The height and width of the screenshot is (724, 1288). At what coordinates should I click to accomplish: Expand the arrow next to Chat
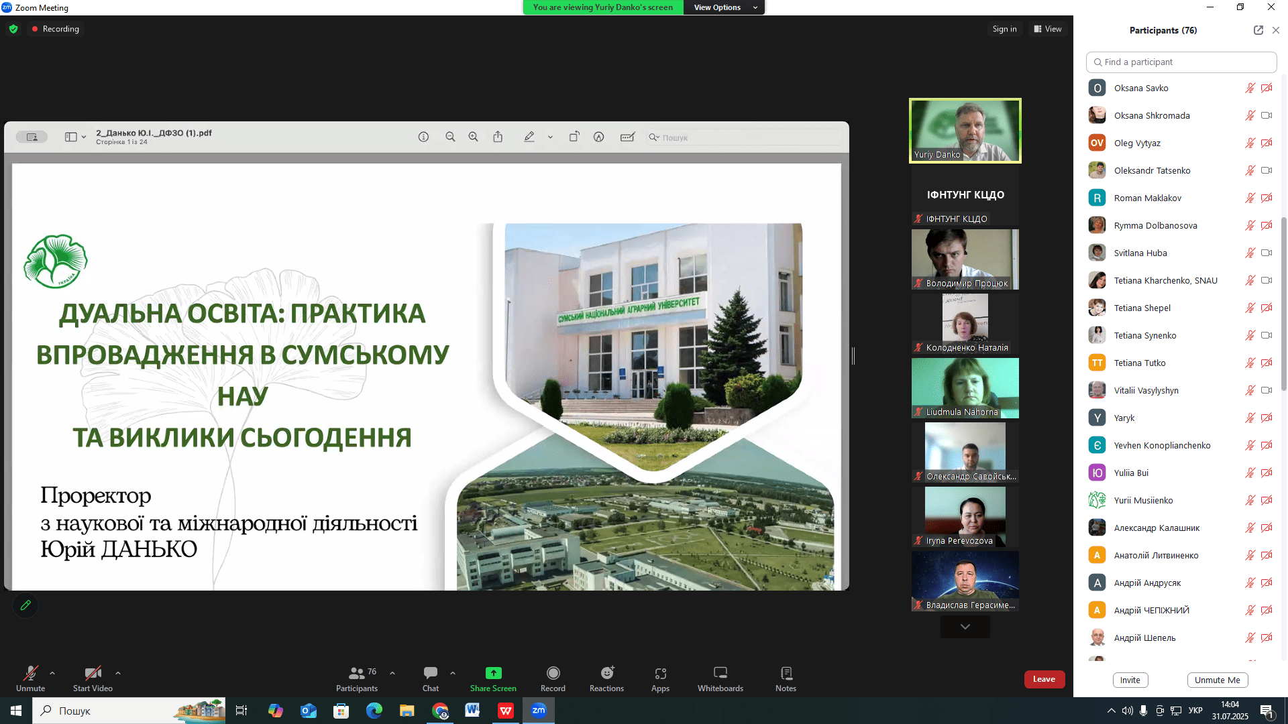point(453,673)
